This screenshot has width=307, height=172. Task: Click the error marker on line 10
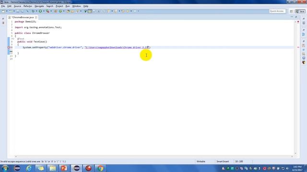pos(9,47)
